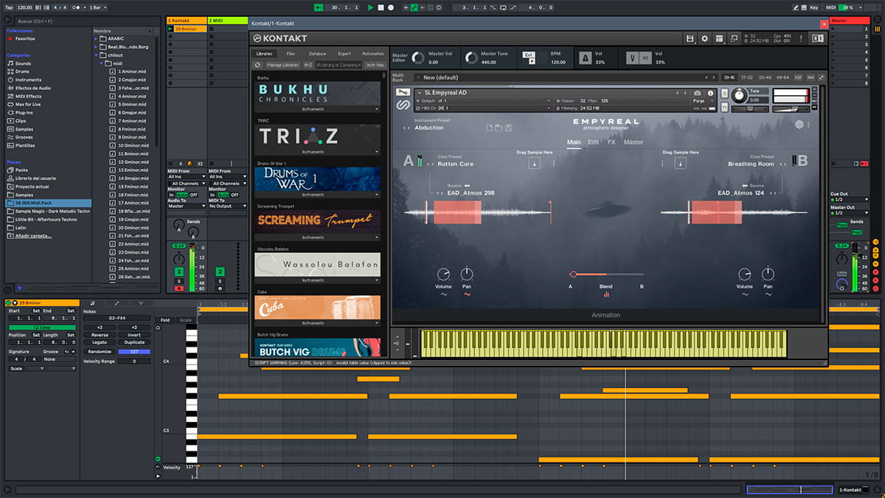Open preset folder icon in Empyreal

(x=499, y=128)
